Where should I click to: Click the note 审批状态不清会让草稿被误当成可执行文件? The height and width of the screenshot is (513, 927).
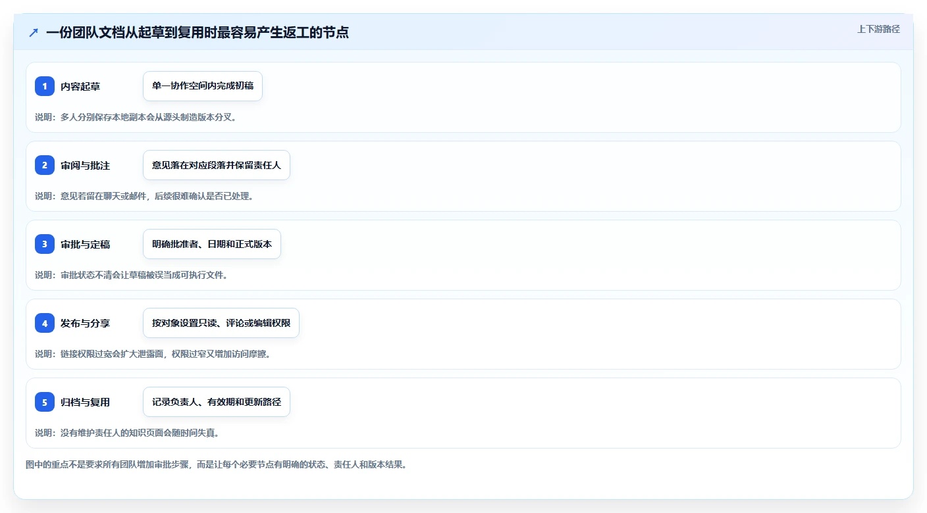point(132,275)
